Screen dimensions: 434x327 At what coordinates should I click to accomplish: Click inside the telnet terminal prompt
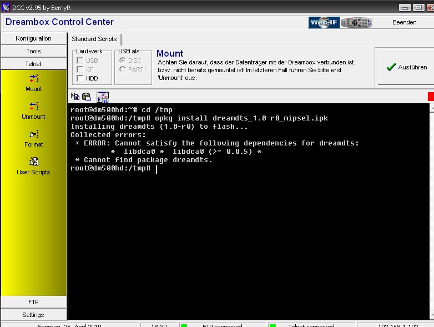coord(157,169)
